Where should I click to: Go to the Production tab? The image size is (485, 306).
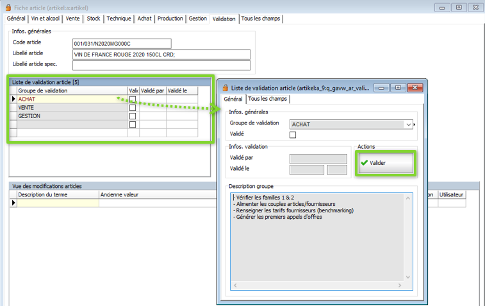170,19
